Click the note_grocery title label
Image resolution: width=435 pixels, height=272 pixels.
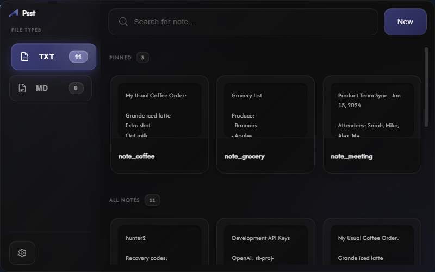[244, 156]
